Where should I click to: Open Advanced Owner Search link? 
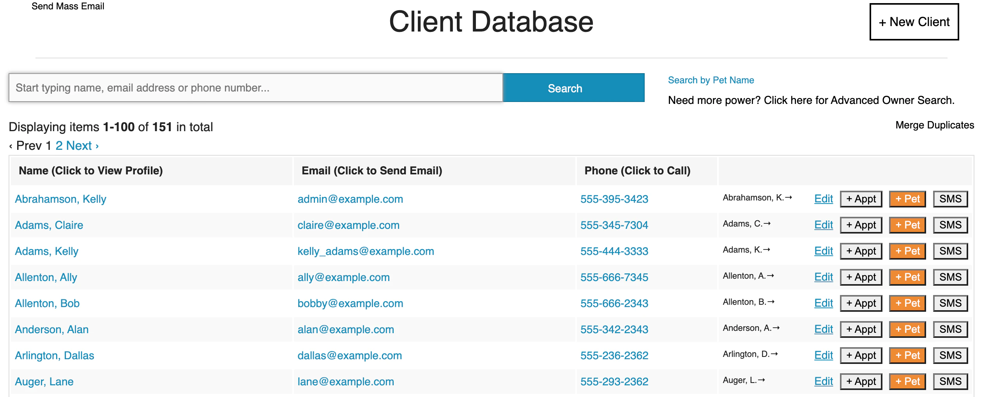[x=811, y=100]
